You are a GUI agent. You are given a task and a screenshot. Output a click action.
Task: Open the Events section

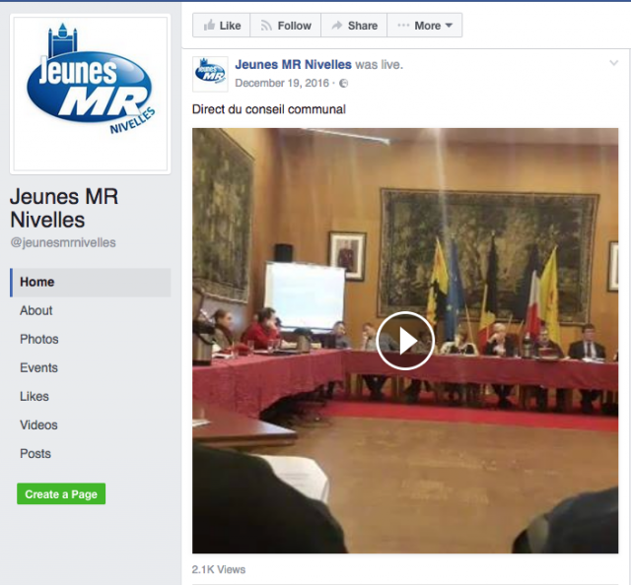pos(39,367)
